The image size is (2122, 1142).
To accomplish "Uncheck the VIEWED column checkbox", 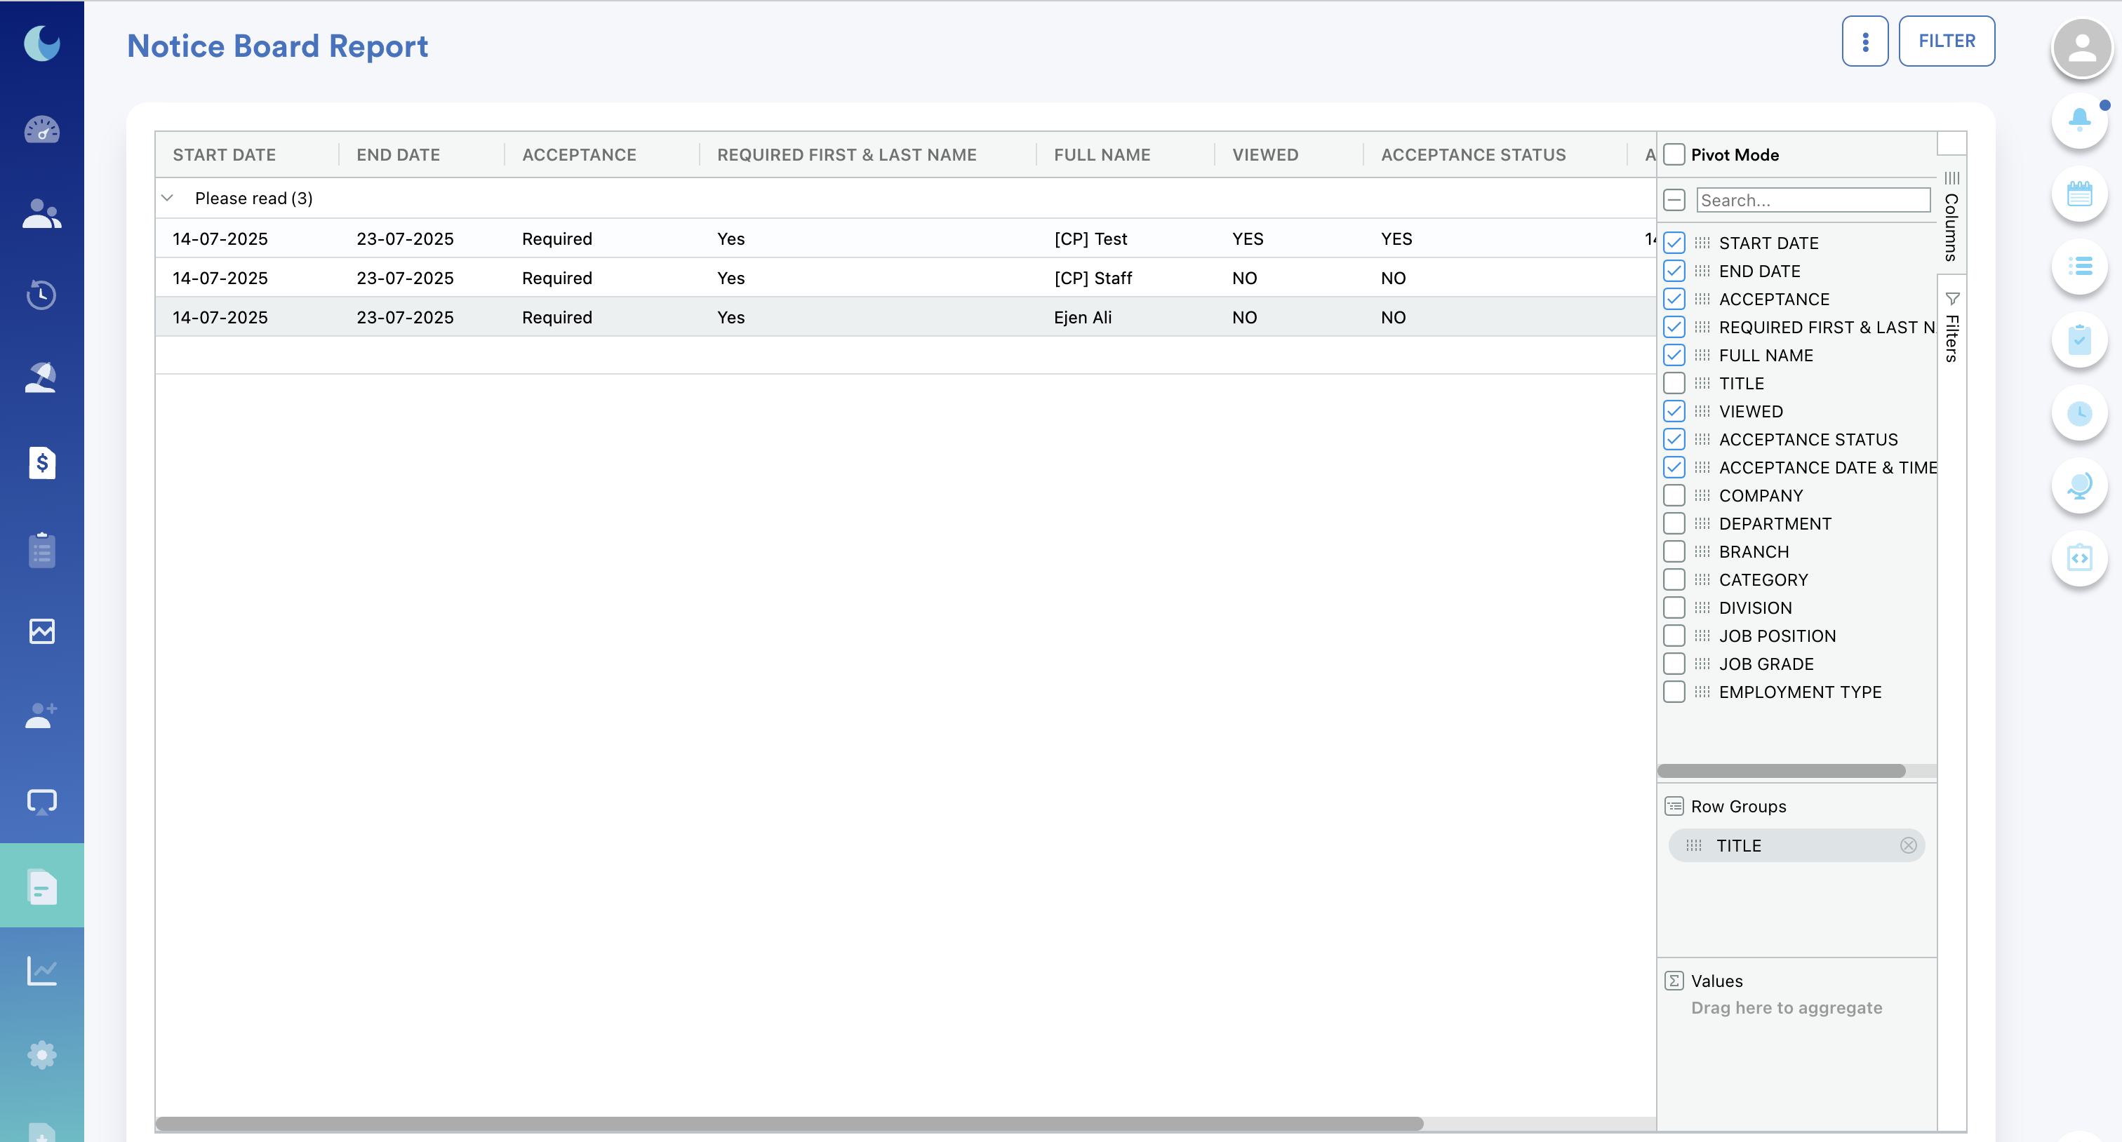I will pyautogui.click(x=1674, y=412).
